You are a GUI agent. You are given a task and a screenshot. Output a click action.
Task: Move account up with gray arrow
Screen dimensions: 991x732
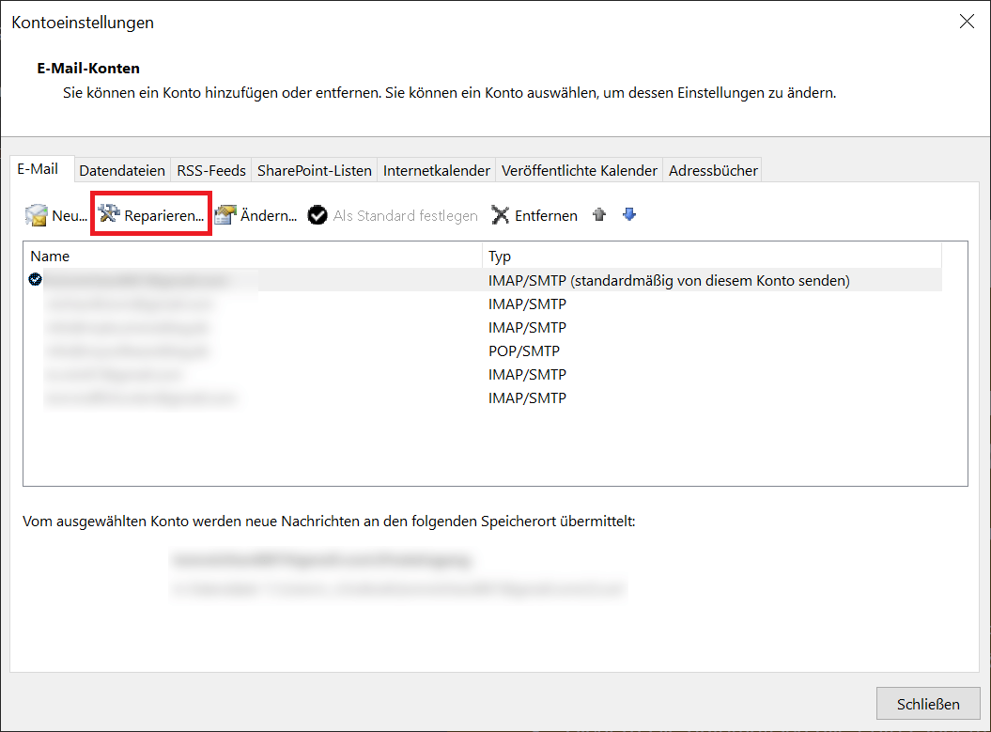coord(599,215)
